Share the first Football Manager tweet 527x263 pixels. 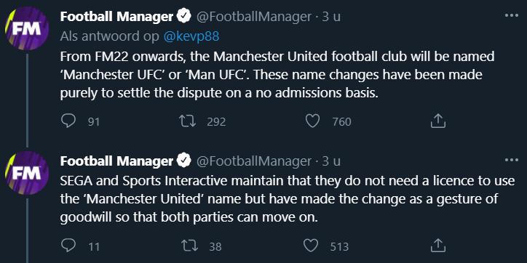(x=438, y=121)
